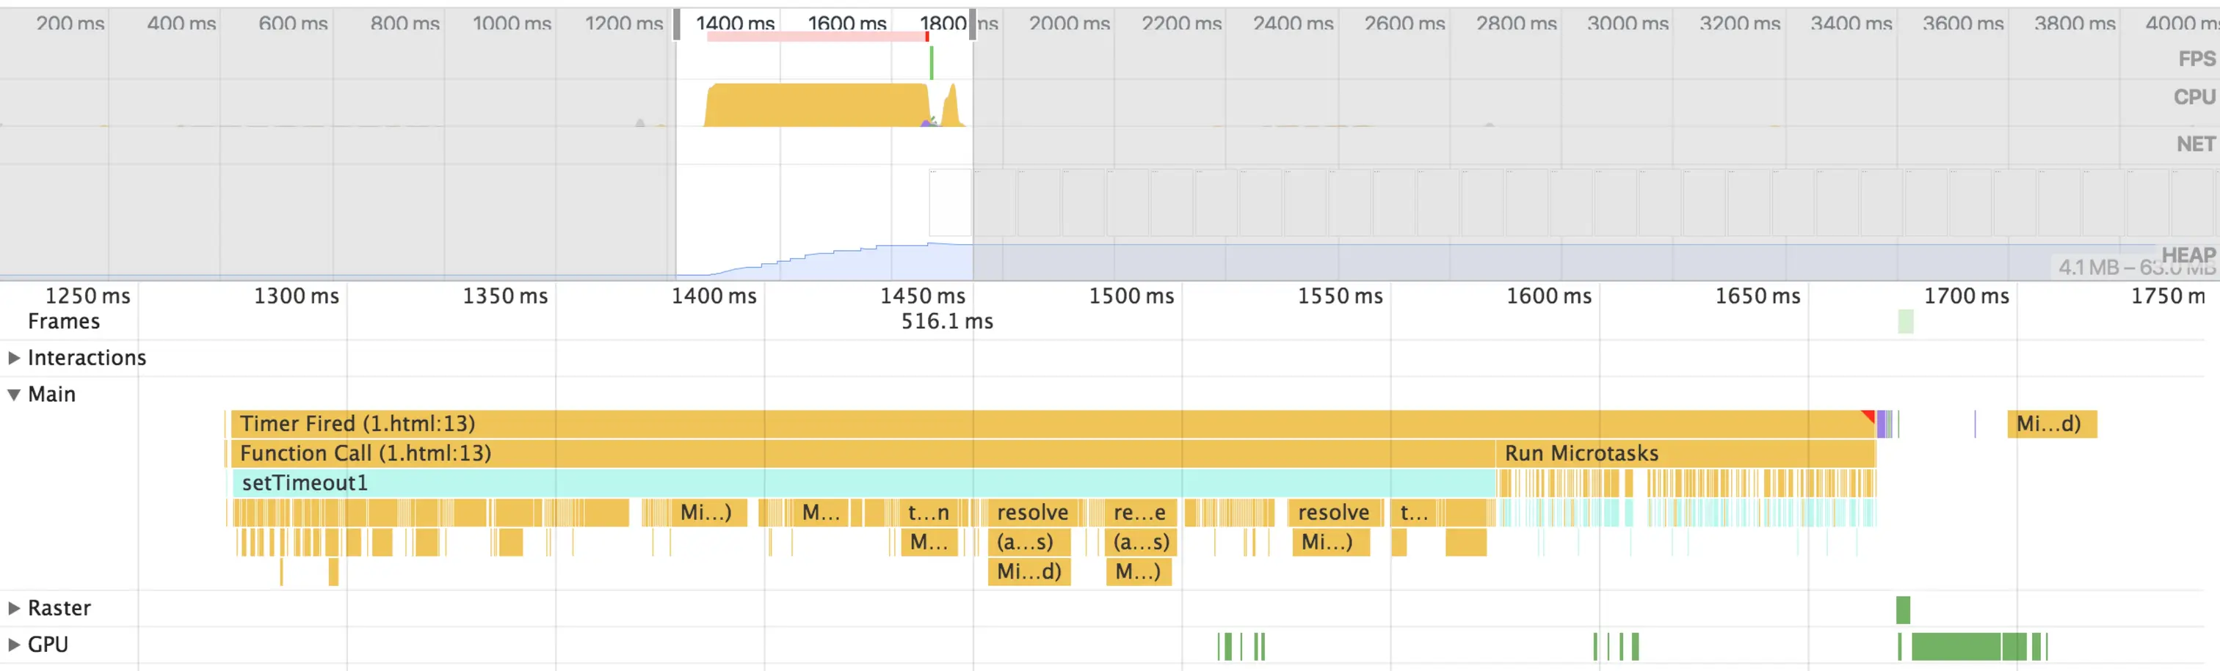
Task: Click the Frames track label
Action: [x=64, y=321]
